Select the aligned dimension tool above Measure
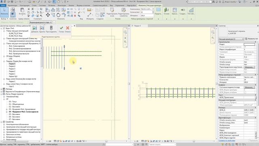 (89, 10)
